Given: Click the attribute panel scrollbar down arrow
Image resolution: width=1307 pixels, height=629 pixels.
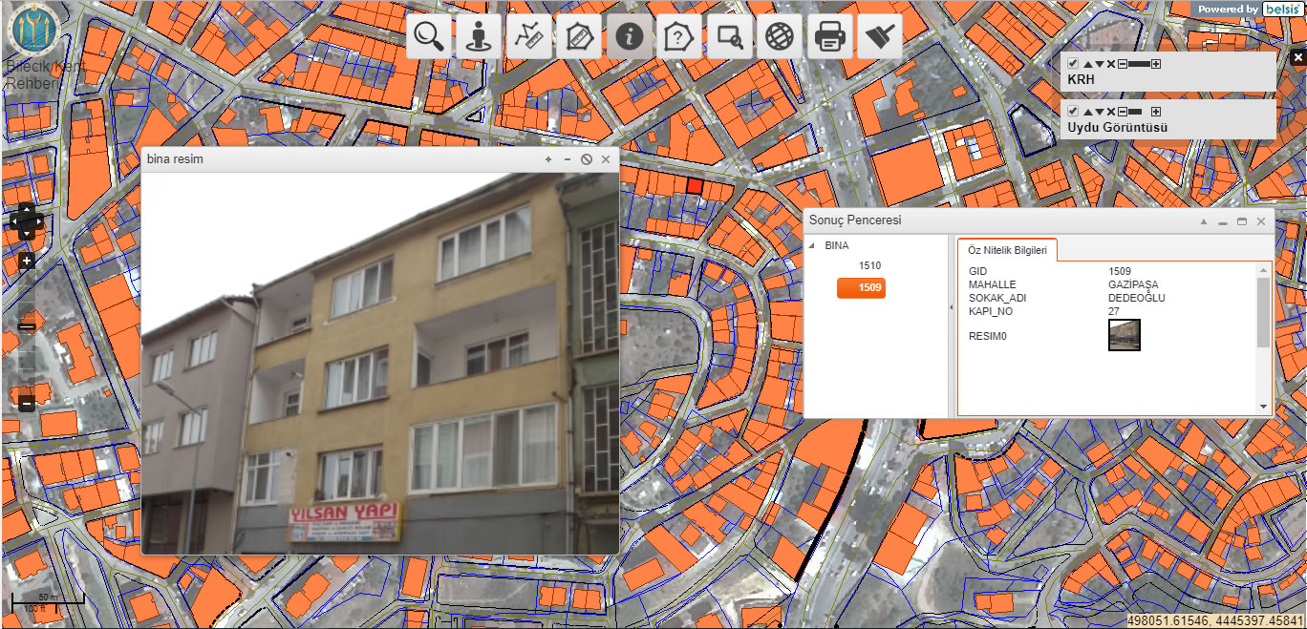Looking at the screenshot, I should pyautogui.click(x=1264, y=407).
